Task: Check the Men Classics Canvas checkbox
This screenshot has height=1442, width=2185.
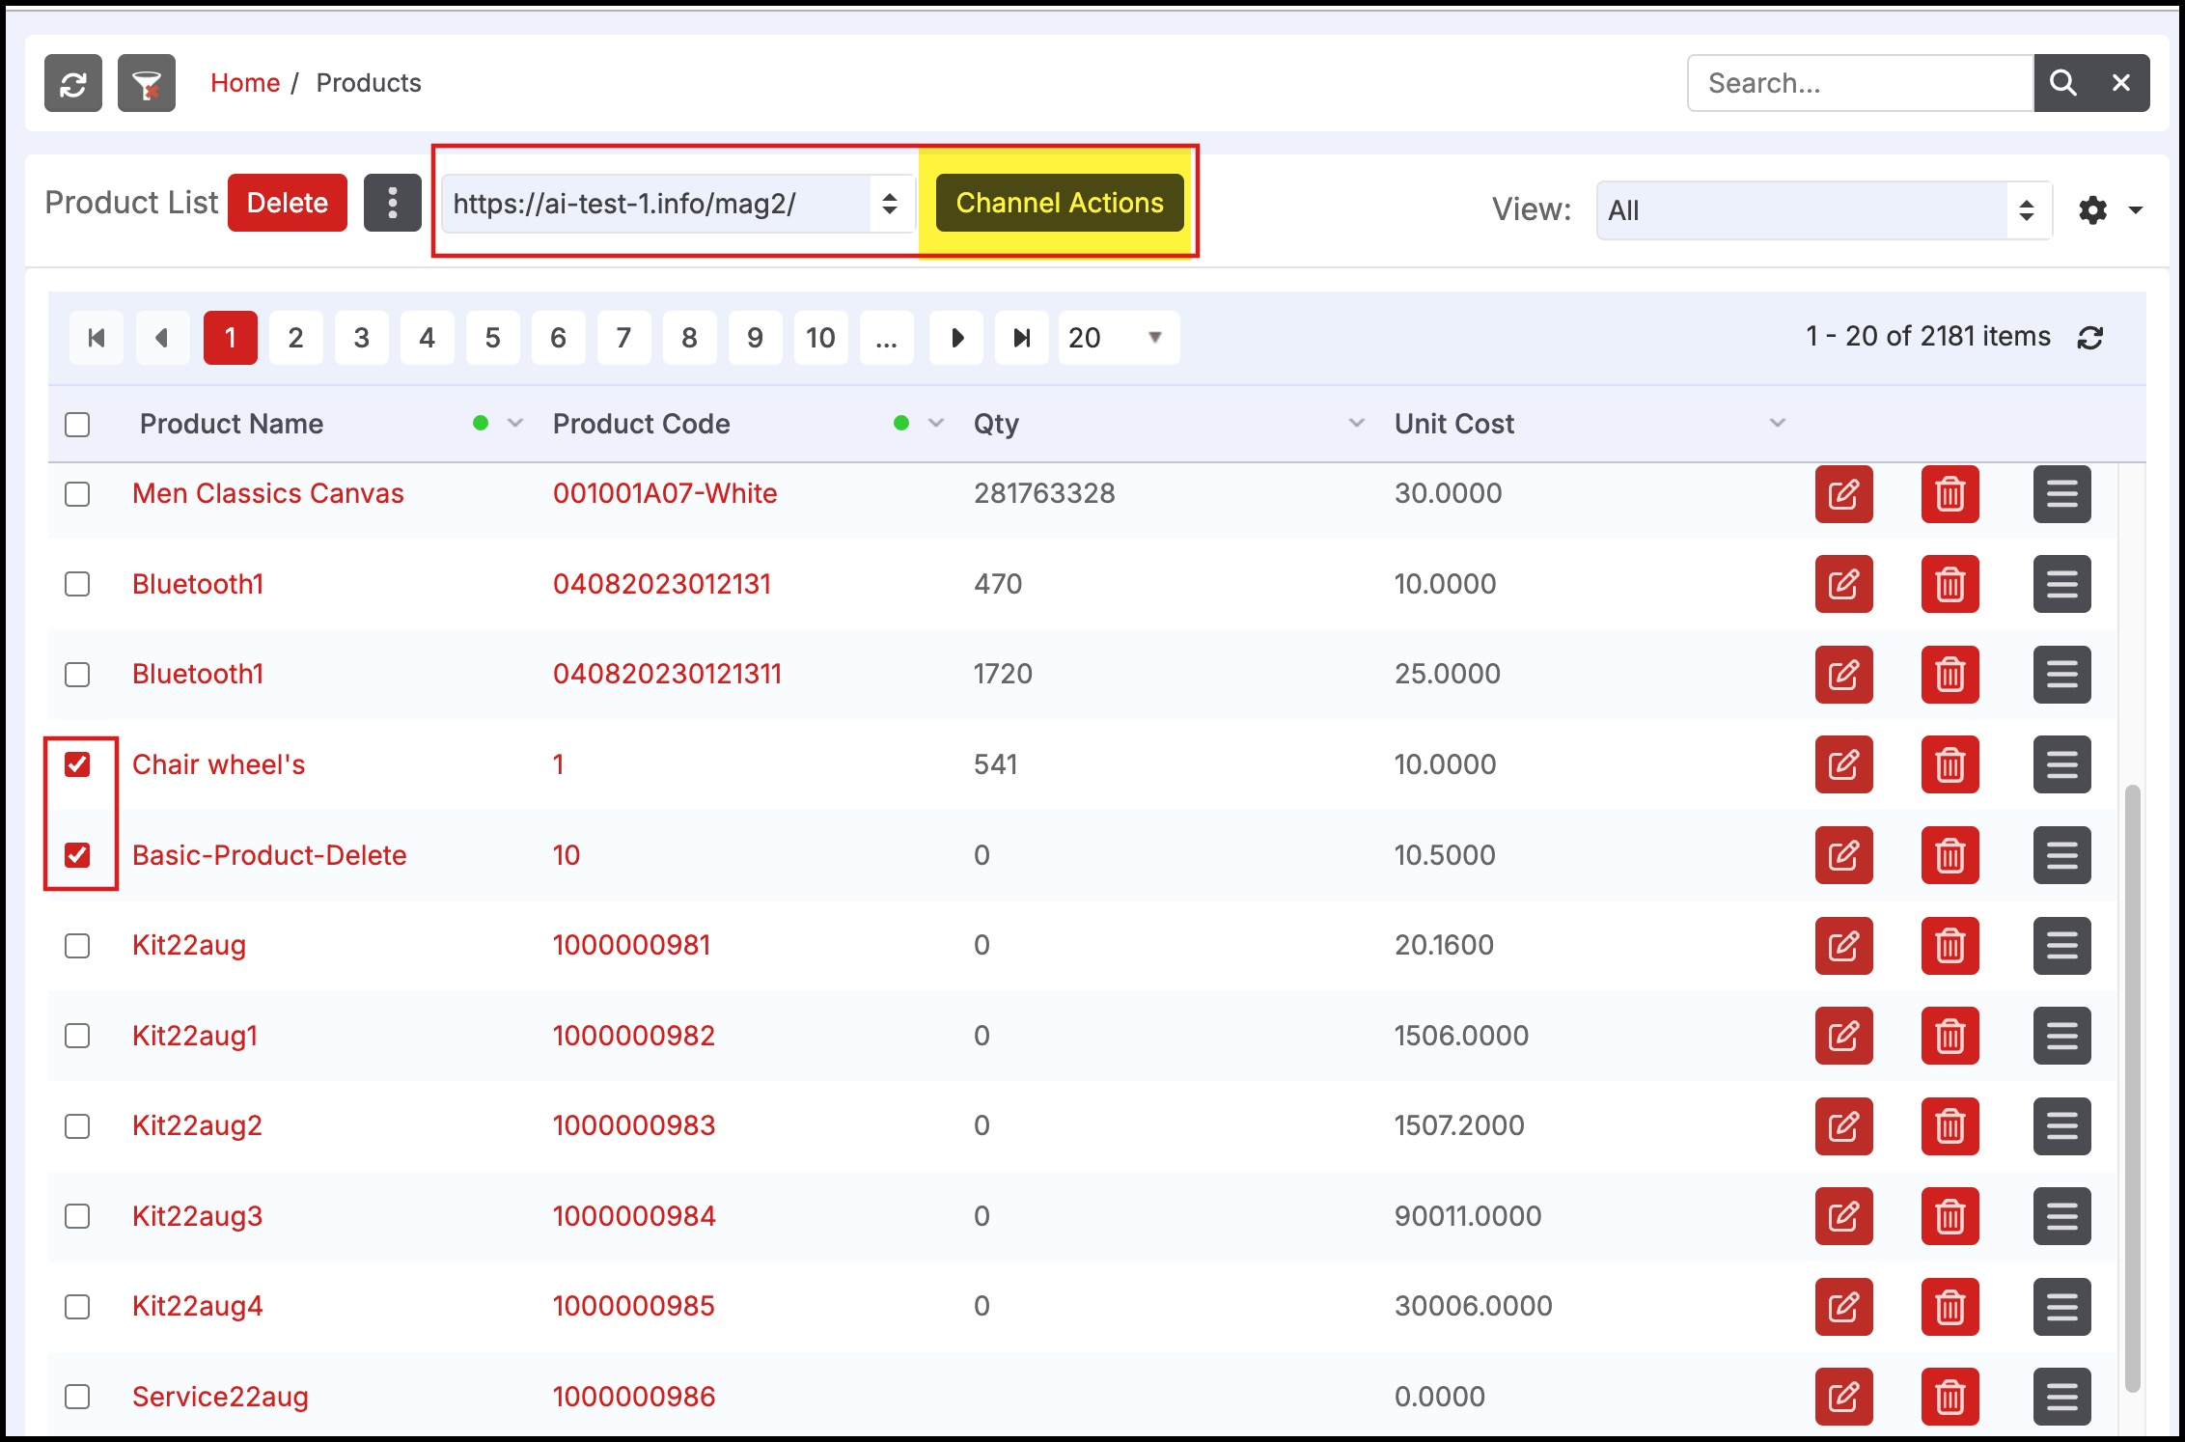Action: point(77,494)
